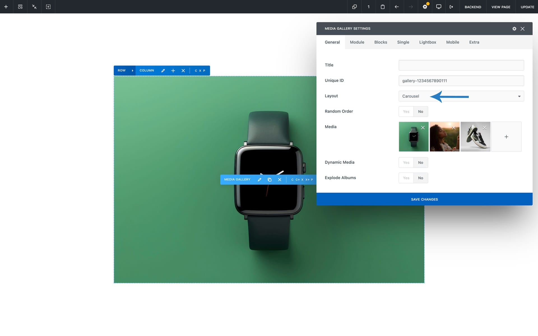This screenshot has width=538, height=336.
Task: Select the sneaker media thumbnail
Action: [x=475, y=139]
